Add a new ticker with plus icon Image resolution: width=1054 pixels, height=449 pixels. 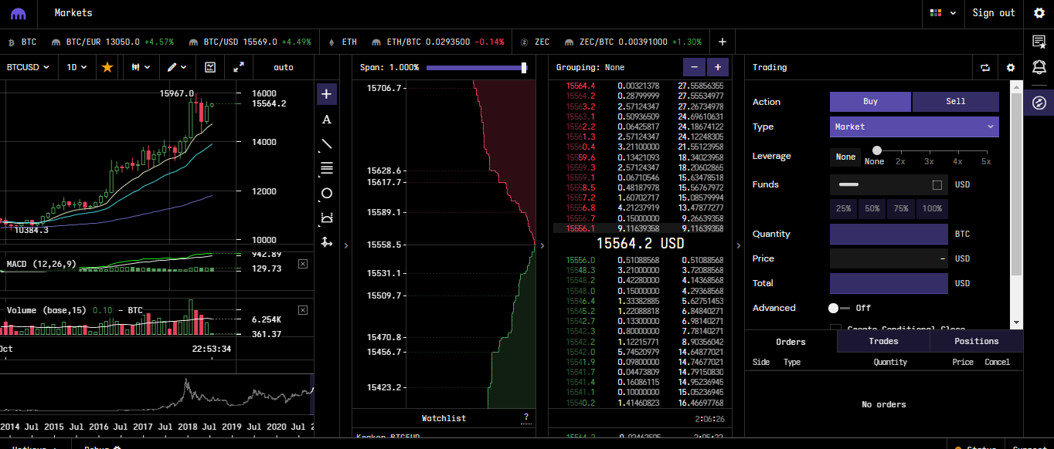tap(722, 42)
